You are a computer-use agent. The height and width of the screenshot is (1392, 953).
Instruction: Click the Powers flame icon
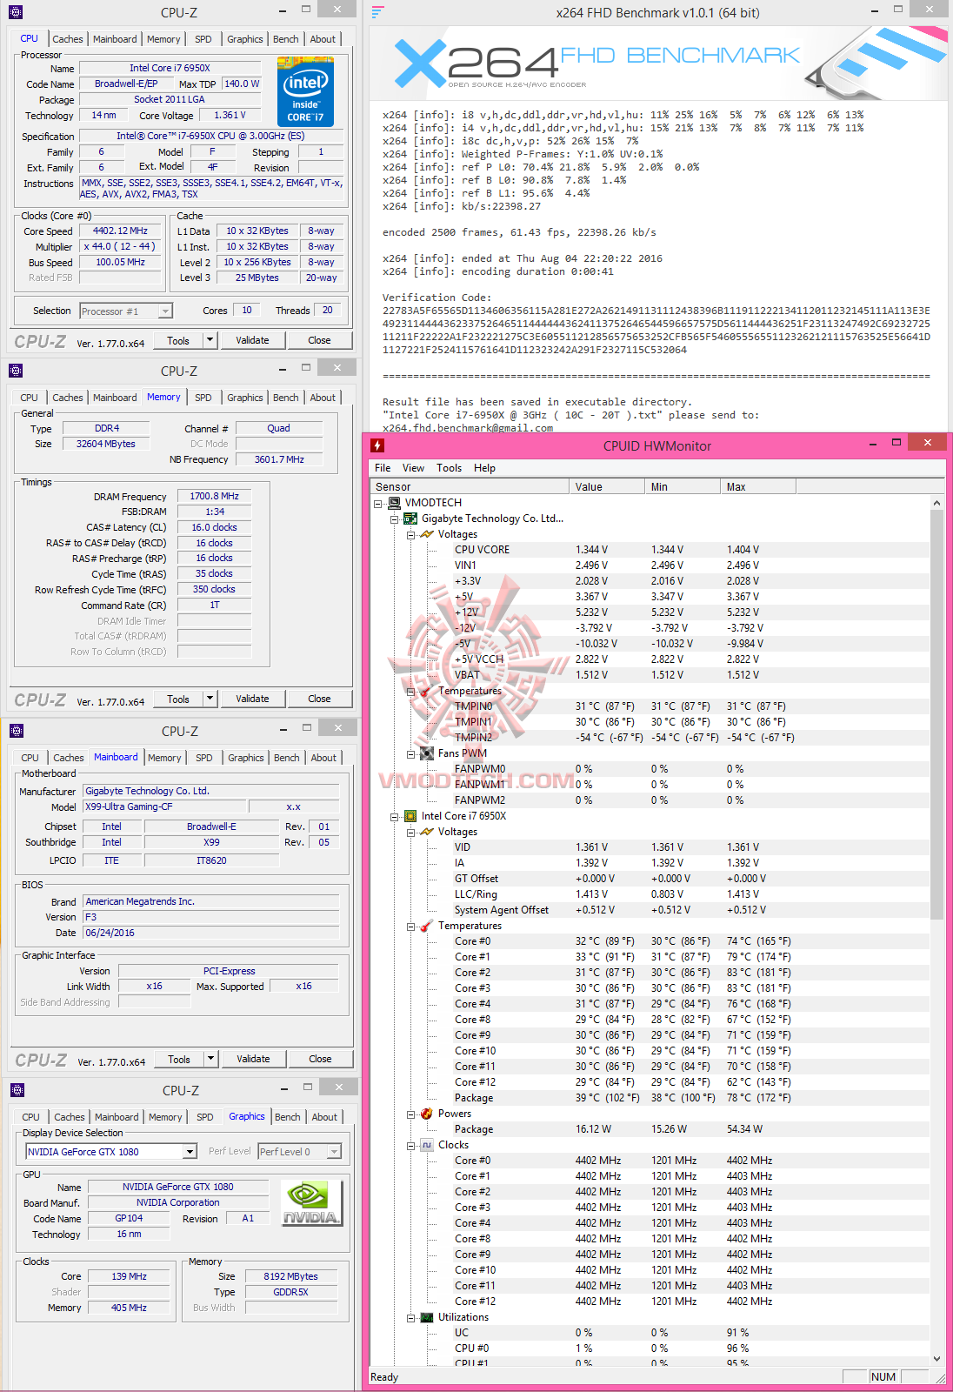pyautogui.click(x=427, y=1114)
